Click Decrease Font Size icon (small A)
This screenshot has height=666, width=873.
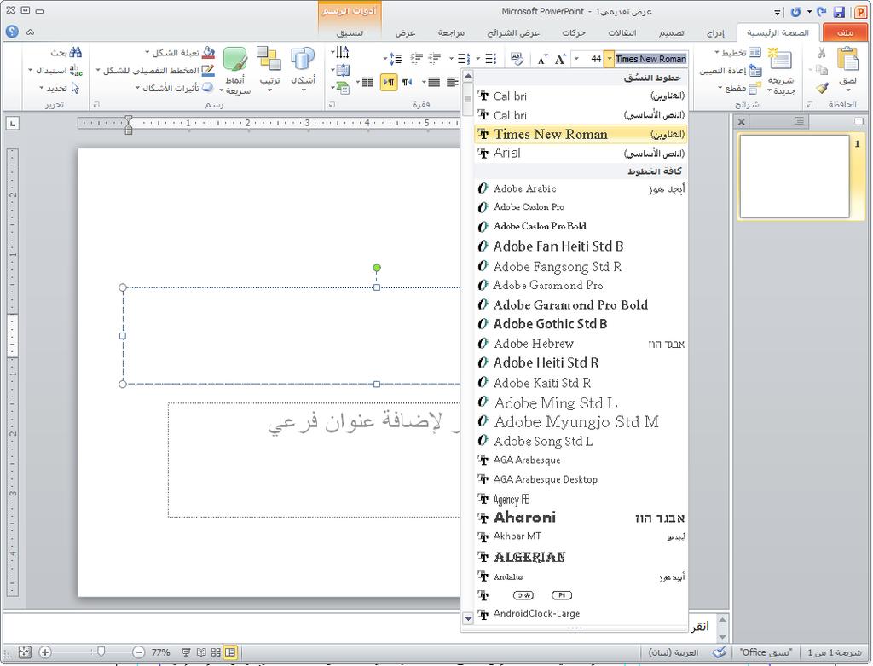tap(542, 60)
